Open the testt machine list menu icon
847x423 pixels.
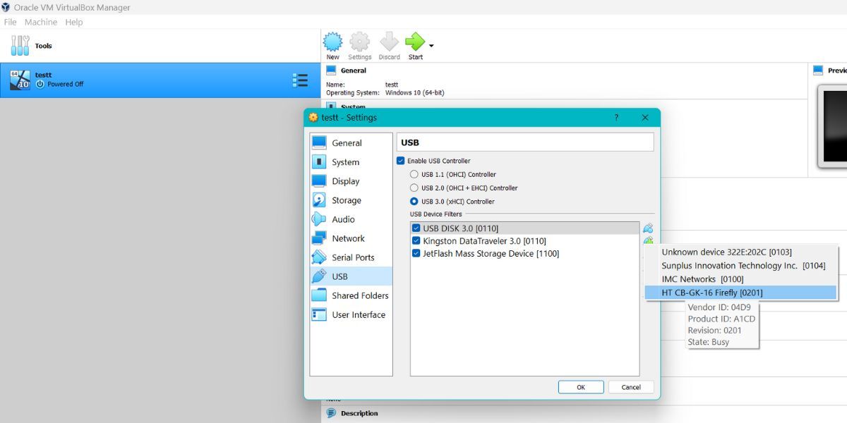click(300, 80)
